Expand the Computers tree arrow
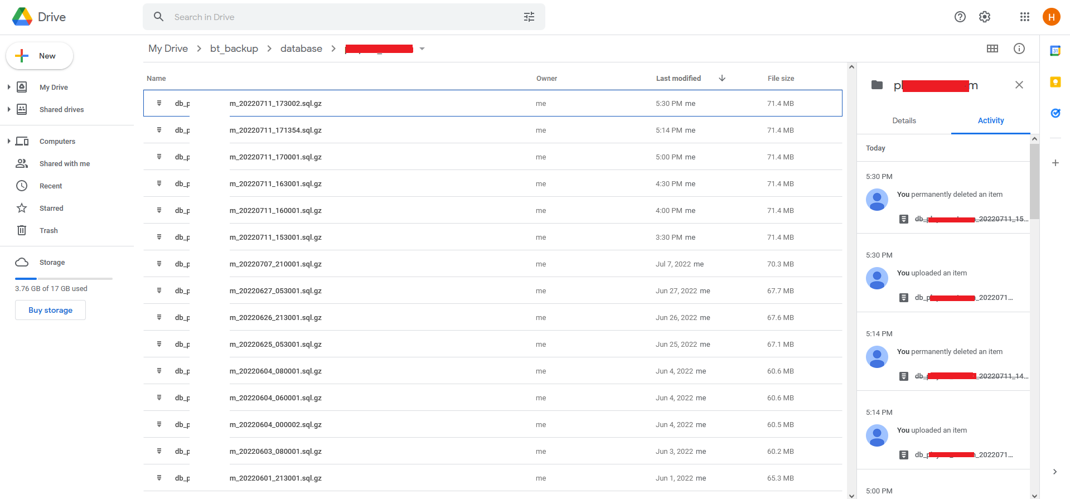 9,141
